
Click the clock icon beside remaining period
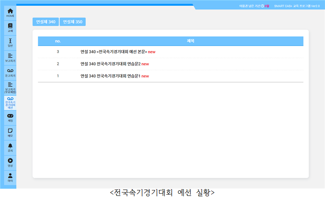coord(262,6)
